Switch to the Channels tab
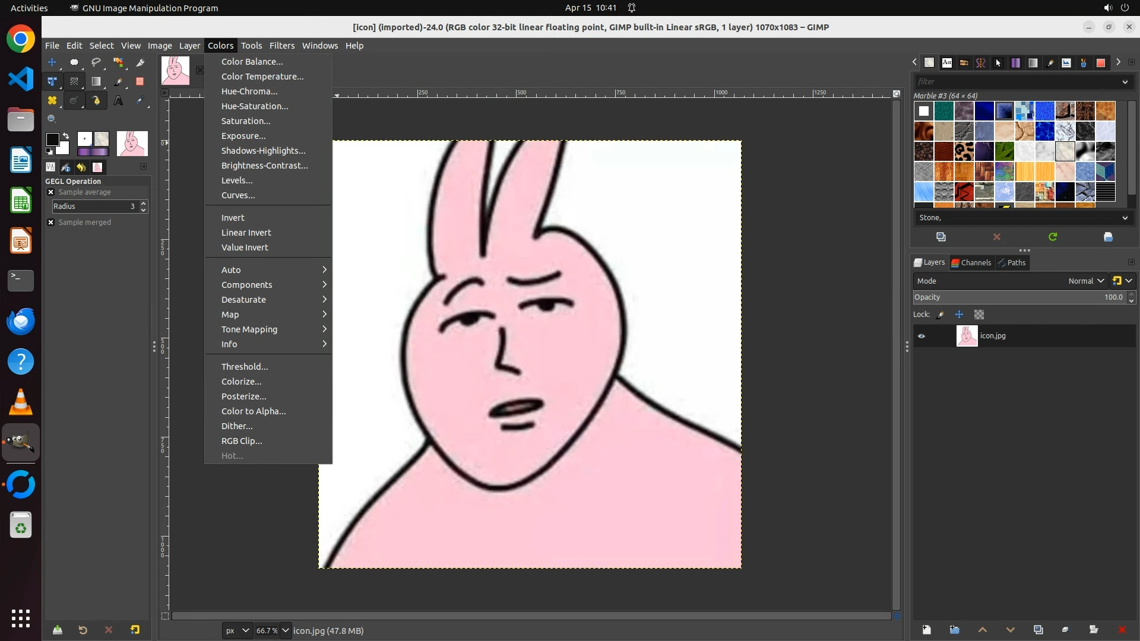Viewport: 1140px width, 641px height. [x=971, y=263]
